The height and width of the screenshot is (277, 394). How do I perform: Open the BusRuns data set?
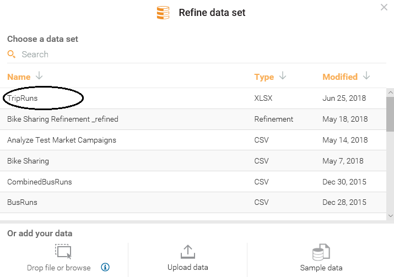tap(23, 202)
